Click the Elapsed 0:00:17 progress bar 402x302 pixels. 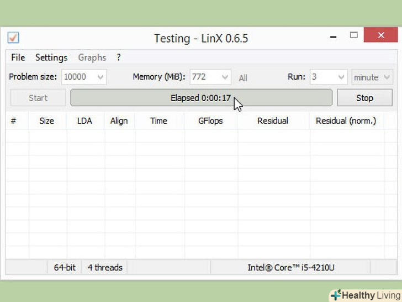click(x=201, y=97)
